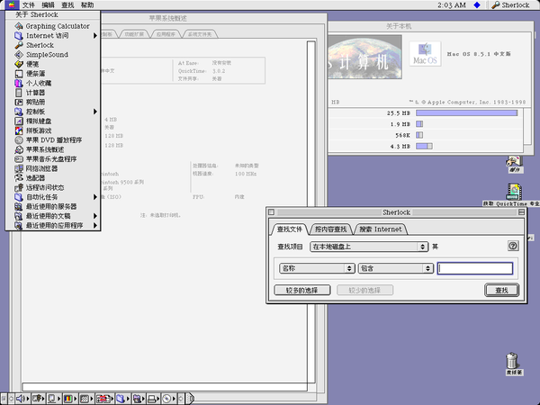Open the 查找 menu in menu bar

(x=67, y=4)
